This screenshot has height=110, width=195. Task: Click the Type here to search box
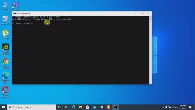[31, 107]
